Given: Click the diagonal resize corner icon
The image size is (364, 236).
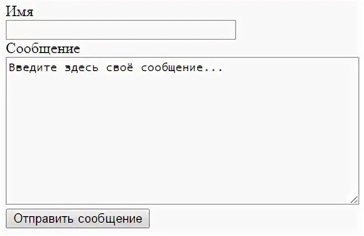Looking at the screenshot, I should [354, 200].
